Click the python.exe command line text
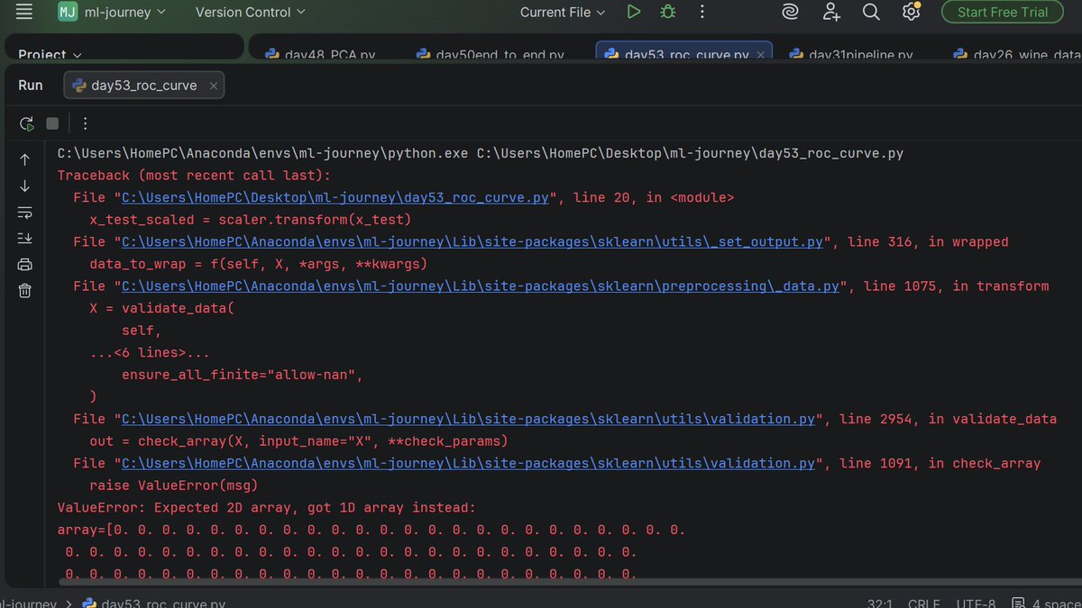 480,153
